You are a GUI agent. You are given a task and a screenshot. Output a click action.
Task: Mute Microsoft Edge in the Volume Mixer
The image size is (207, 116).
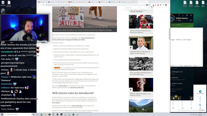pos(200,108)
